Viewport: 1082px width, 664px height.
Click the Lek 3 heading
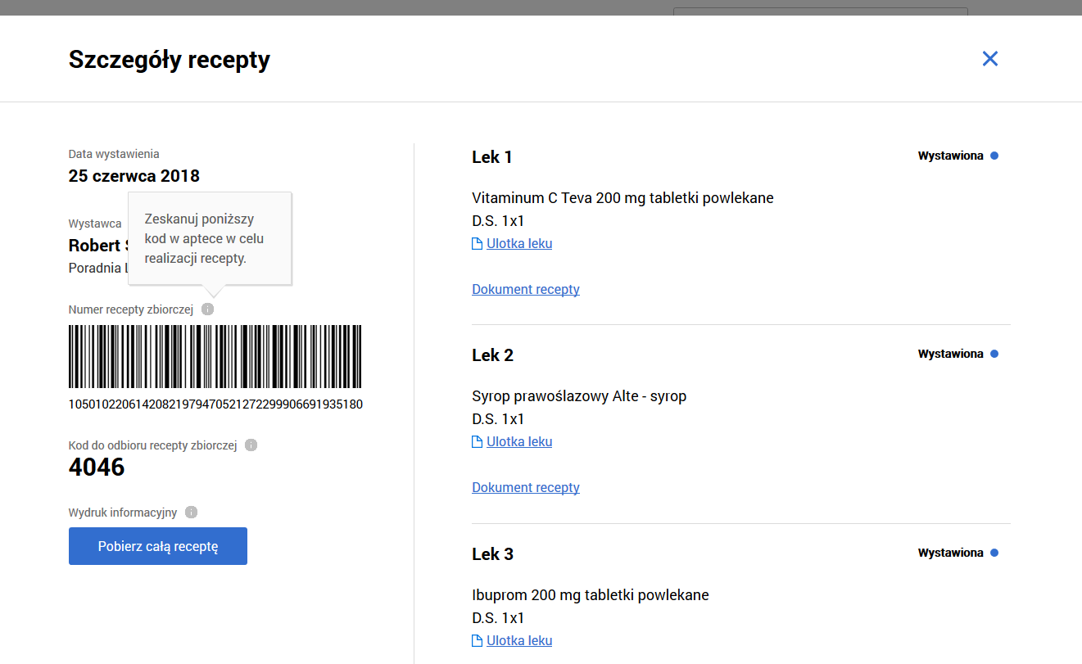pyautogui.click(x=492, y=554)
